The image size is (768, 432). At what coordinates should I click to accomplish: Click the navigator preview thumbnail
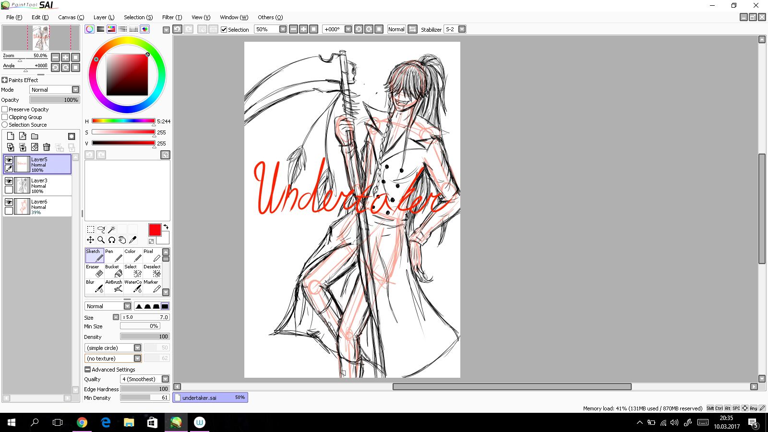[41, 38]
